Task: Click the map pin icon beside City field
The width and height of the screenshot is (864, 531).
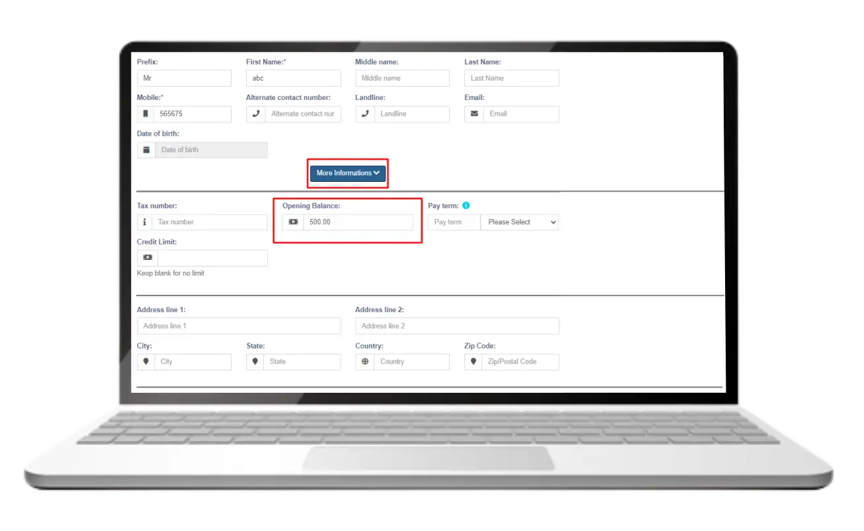Action: click(146, 362)
